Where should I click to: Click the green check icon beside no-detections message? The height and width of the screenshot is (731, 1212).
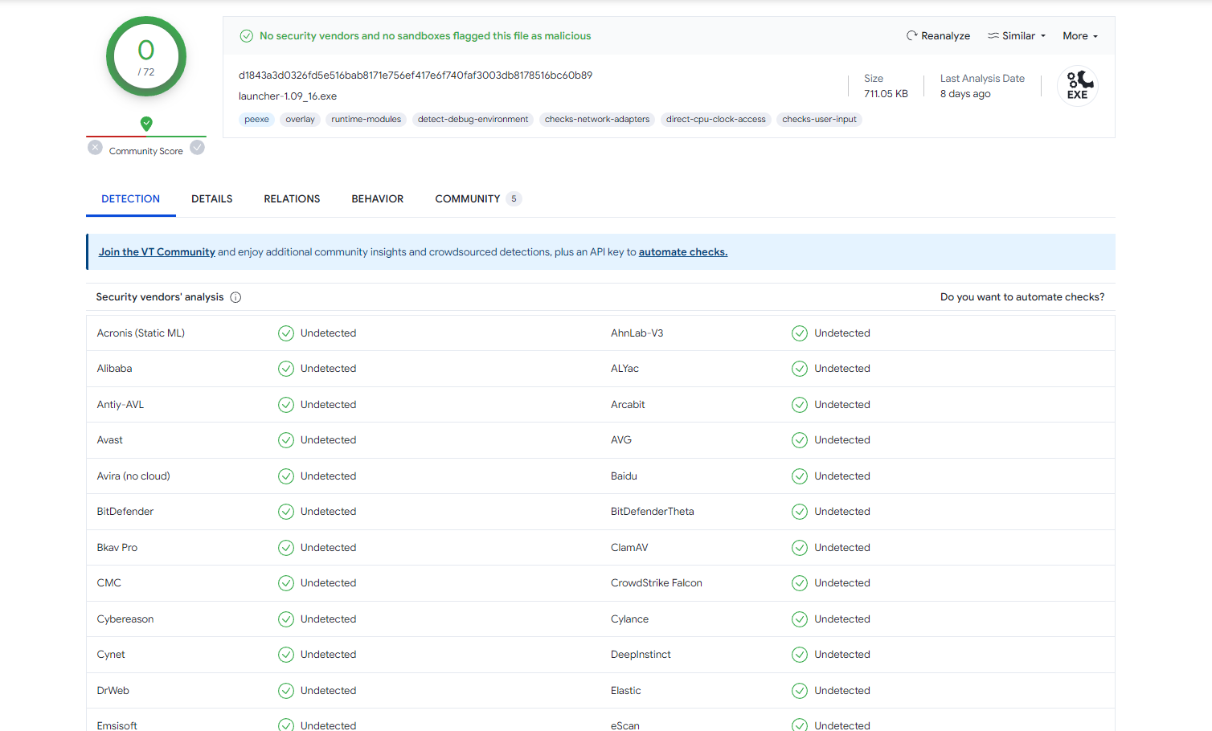coord(247,35)
